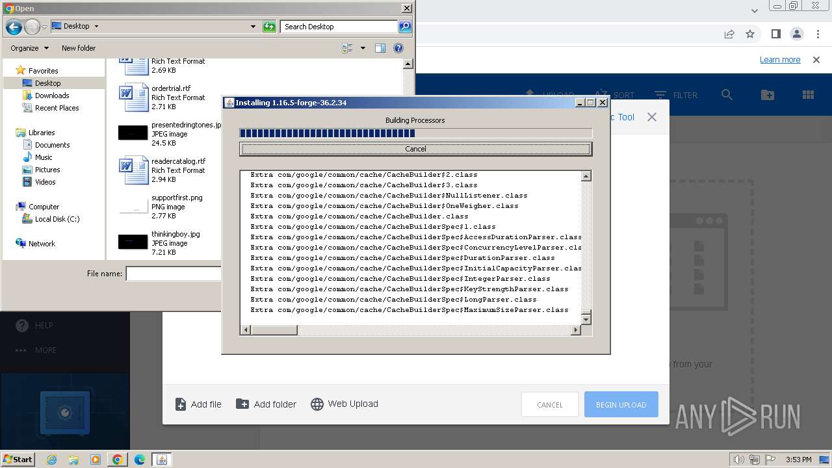Click browser profile avatar icon
This screenshot has height=468, width=832.
pos(796,34)
